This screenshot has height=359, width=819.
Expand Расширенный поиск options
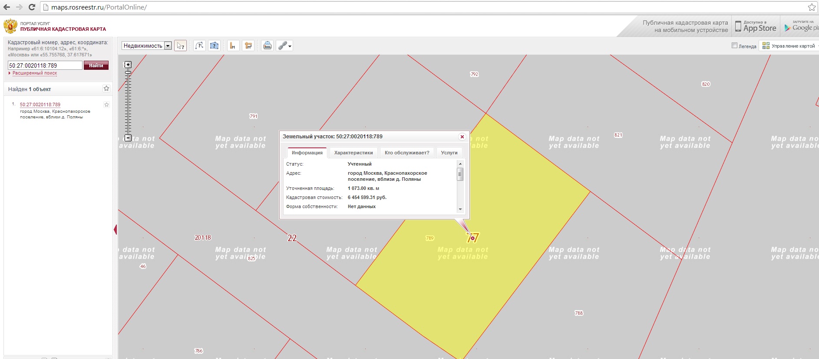coord(34,73)
